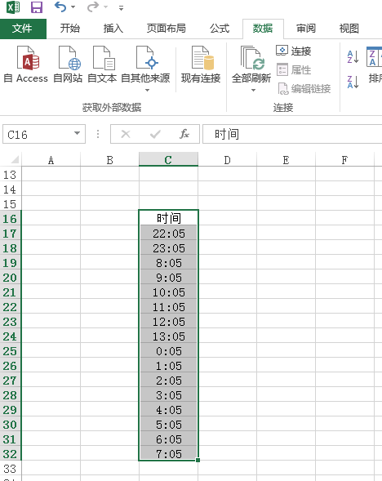Select column D header

tap(227, 160)
